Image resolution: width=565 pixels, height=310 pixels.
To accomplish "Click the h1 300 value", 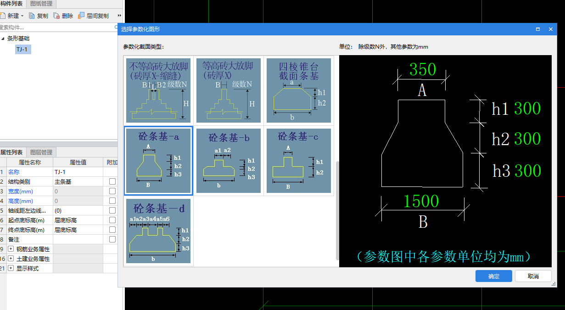I will (527, 108).
